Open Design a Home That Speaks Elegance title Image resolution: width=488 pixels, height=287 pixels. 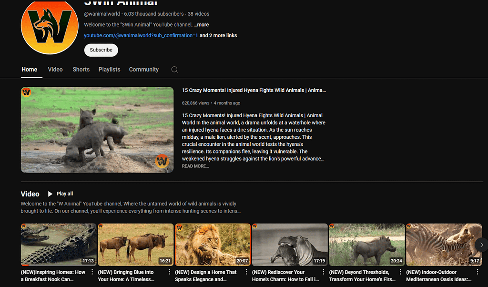[206, 276]
